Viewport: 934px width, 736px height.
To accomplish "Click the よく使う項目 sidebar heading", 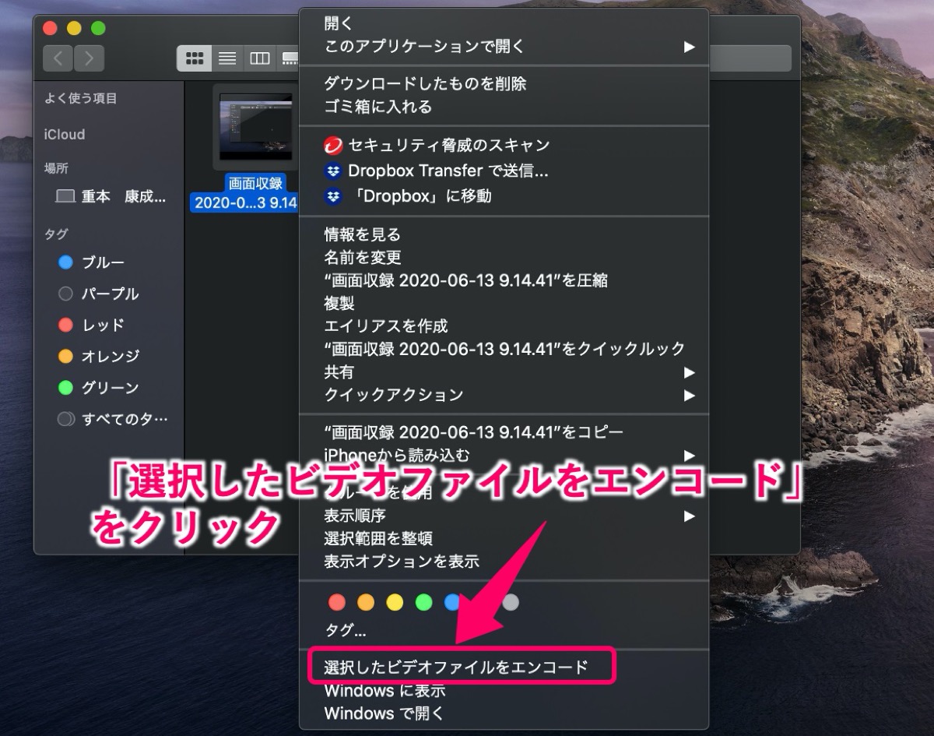I will pos(81,98).
